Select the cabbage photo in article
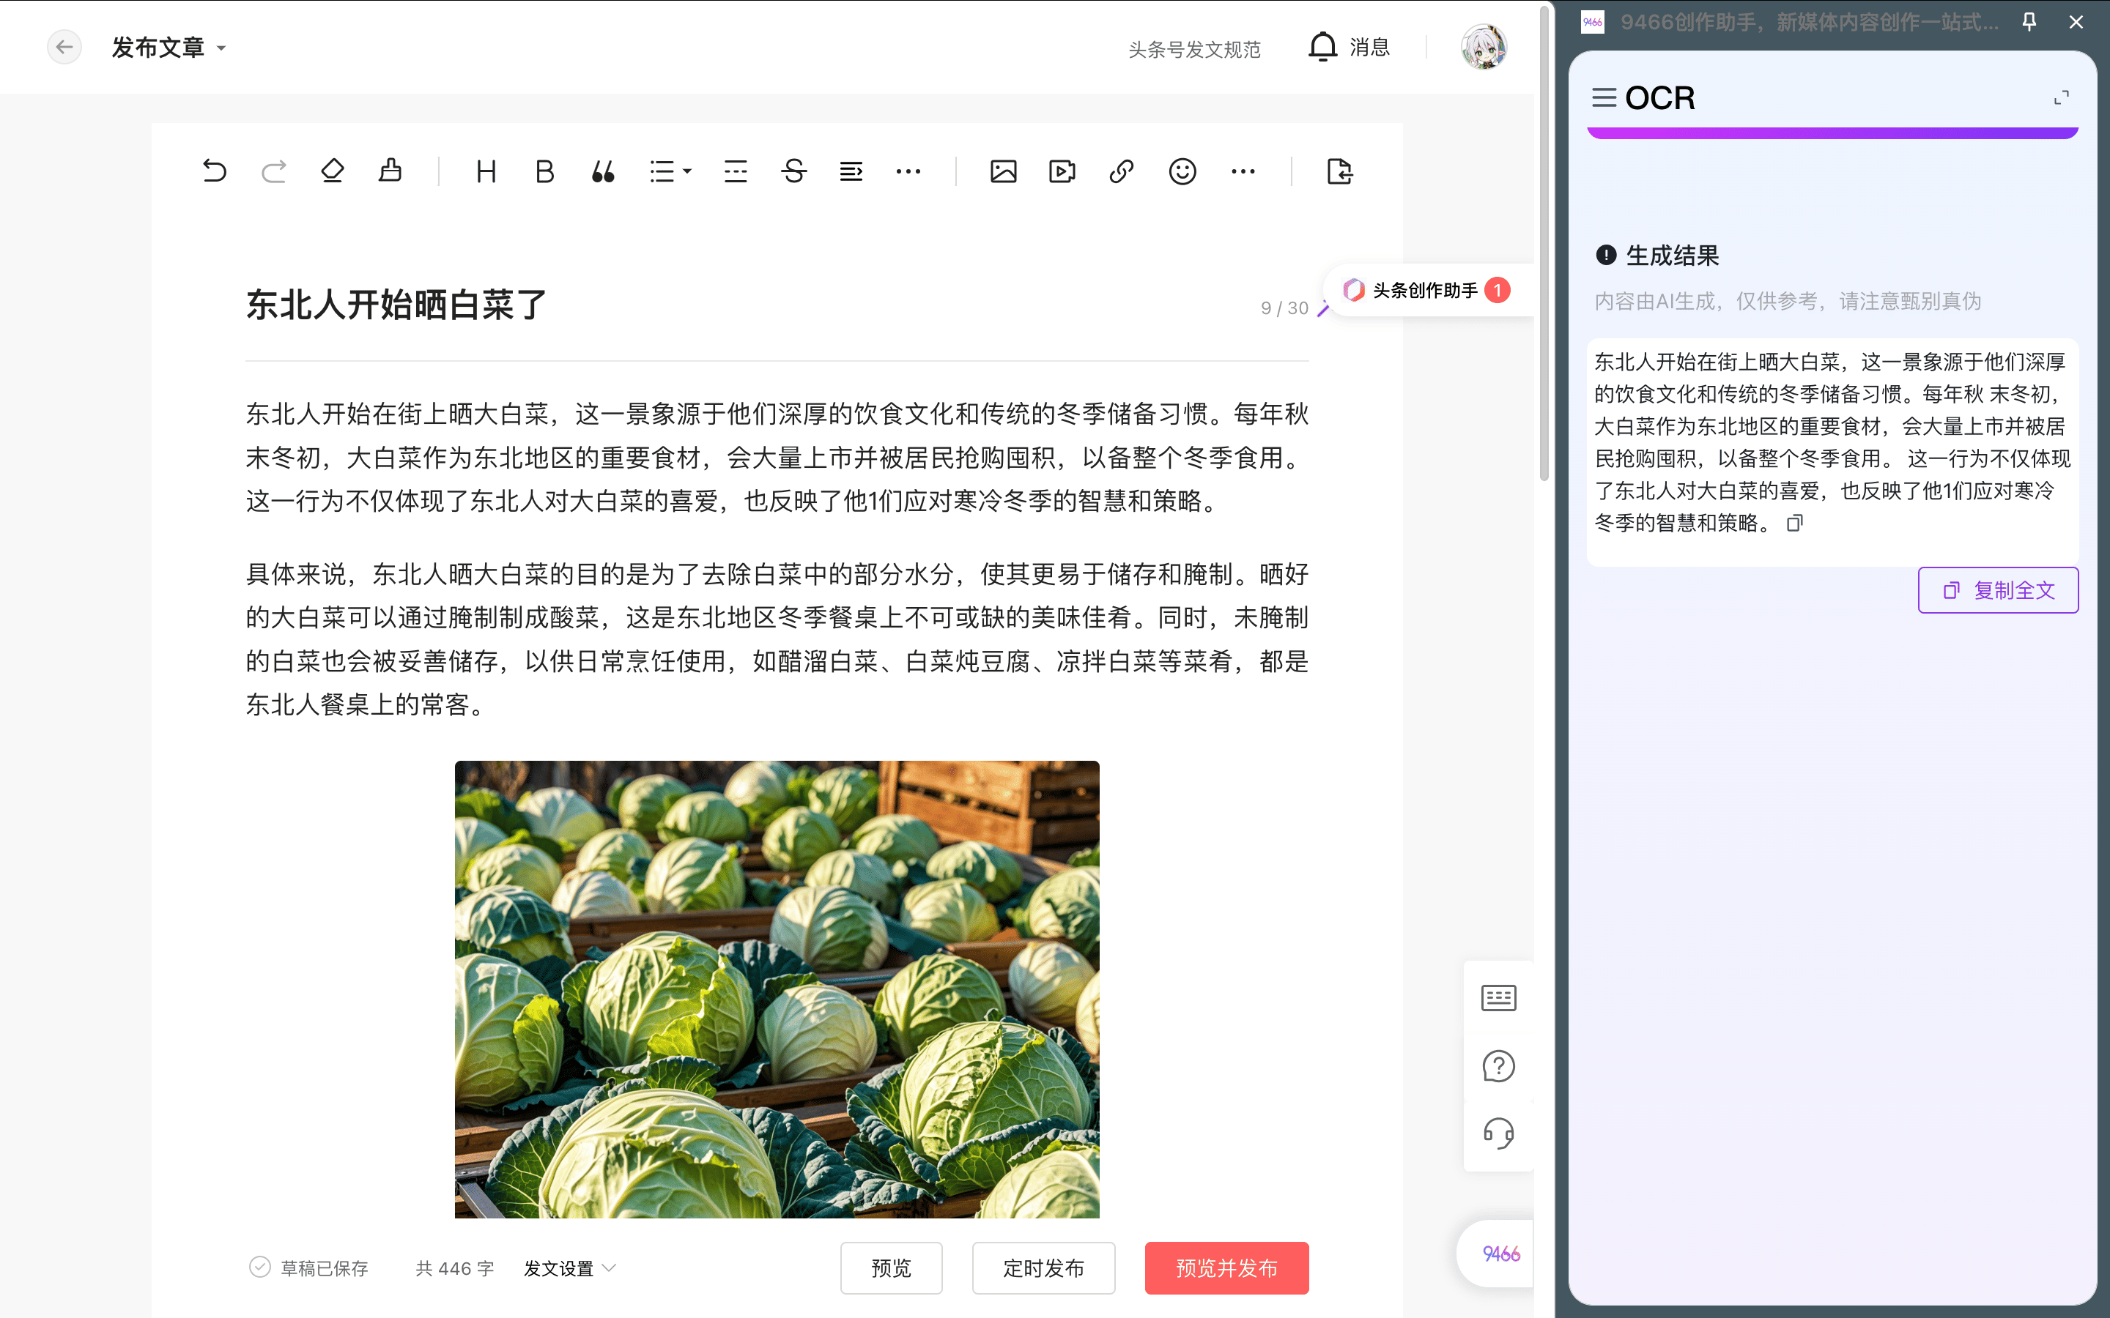Image resolution: width=2110 pixels, height=1318 pixels. [x=777, y=989]
